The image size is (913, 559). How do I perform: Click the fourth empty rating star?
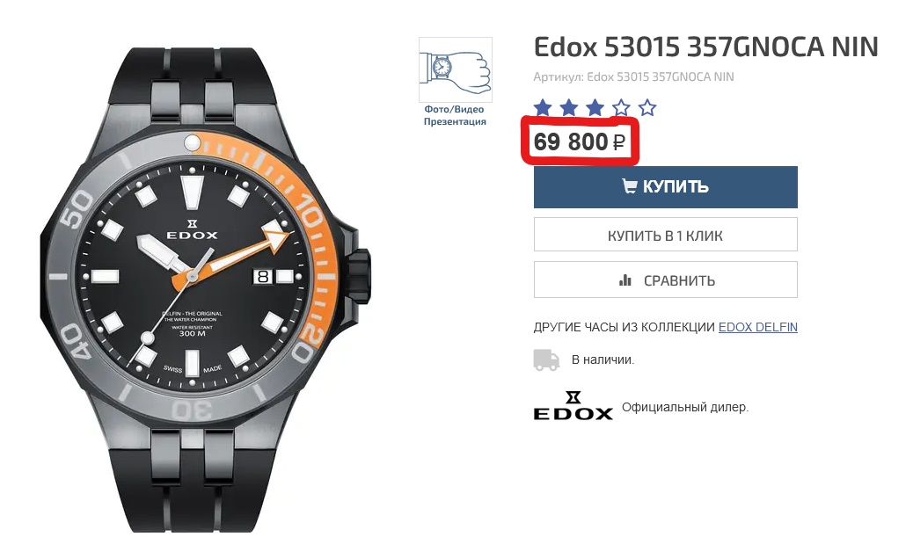click(x=621, y=107)
